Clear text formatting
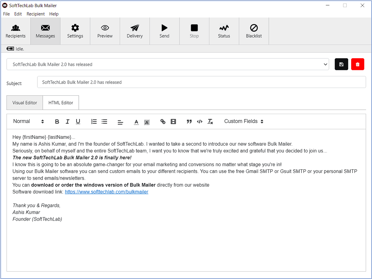The width and height of the screenshot is (372, 279). 210,121
